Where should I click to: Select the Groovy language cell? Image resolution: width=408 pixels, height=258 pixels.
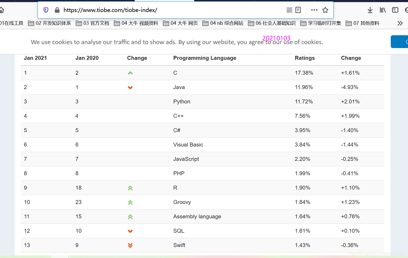(182, 202)
